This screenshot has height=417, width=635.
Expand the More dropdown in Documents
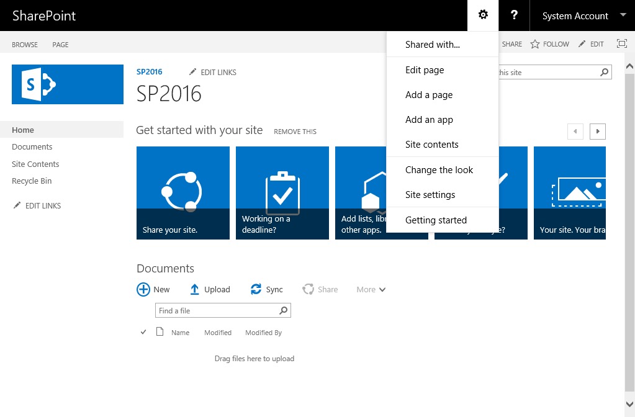click(371, 289)
